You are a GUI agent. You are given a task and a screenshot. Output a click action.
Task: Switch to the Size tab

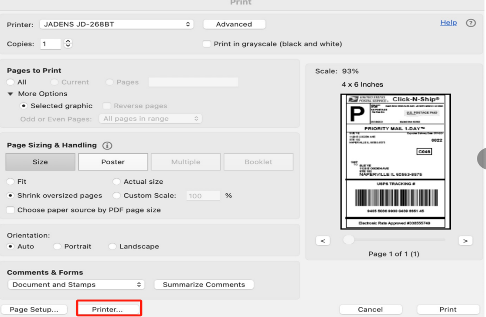click(40, 162)
